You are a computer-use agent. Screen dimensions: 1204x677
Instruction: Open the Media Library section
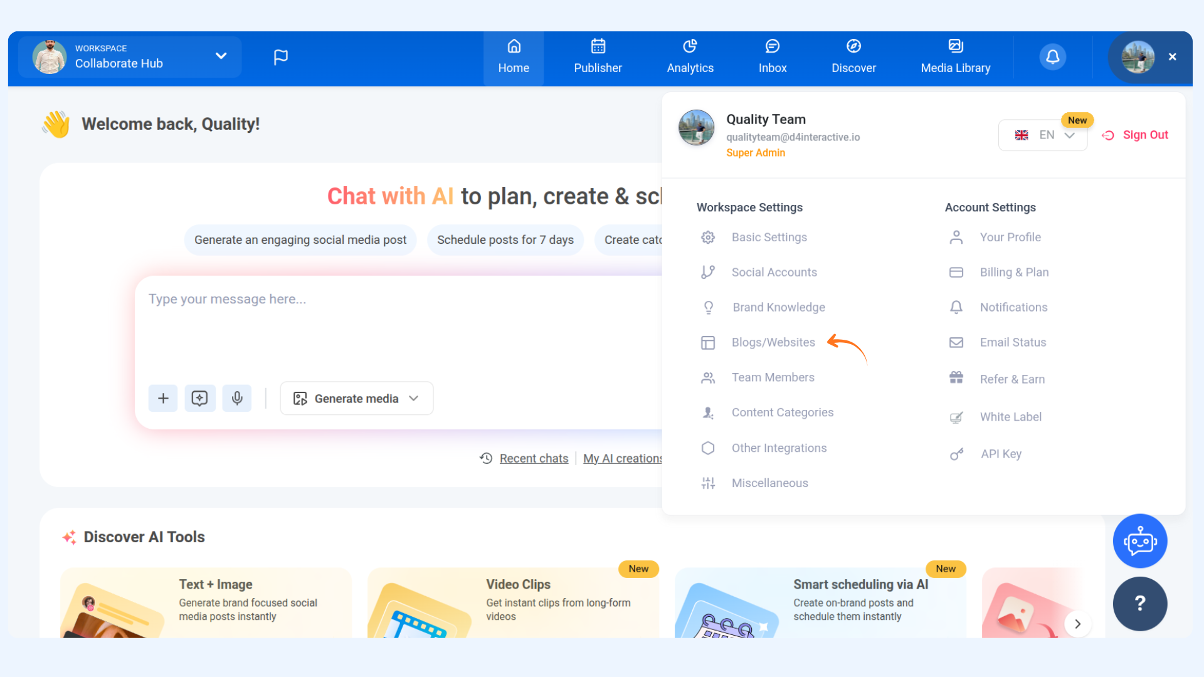coord(955,57)
